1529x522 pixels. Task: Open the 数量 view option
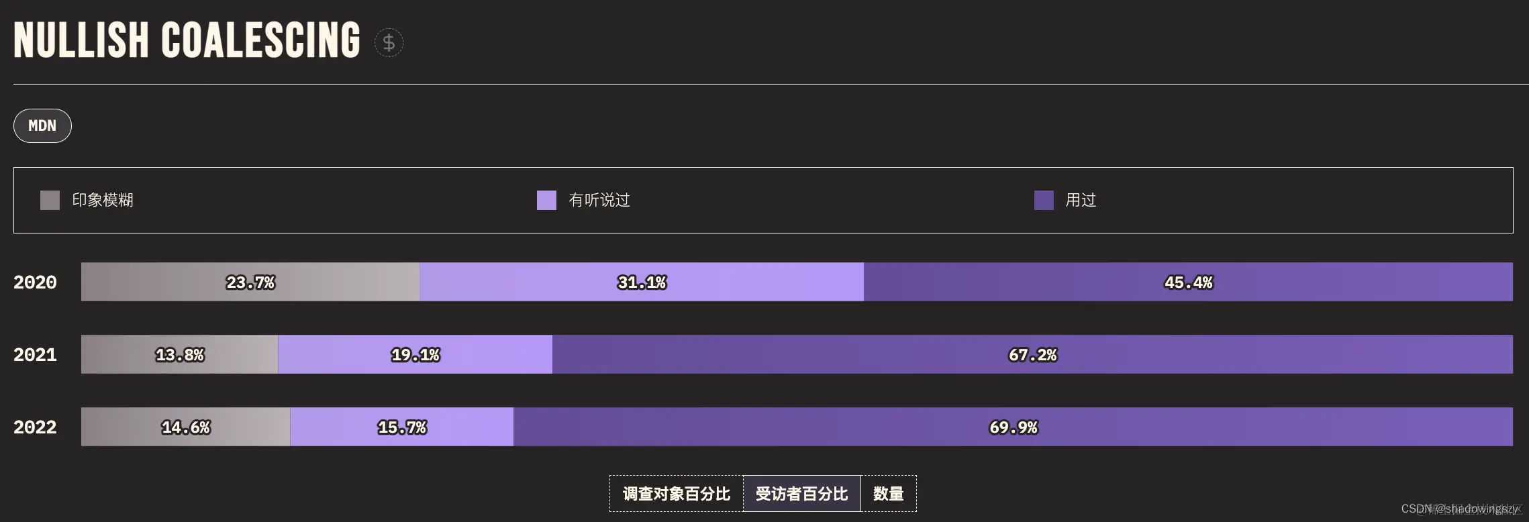889,493
